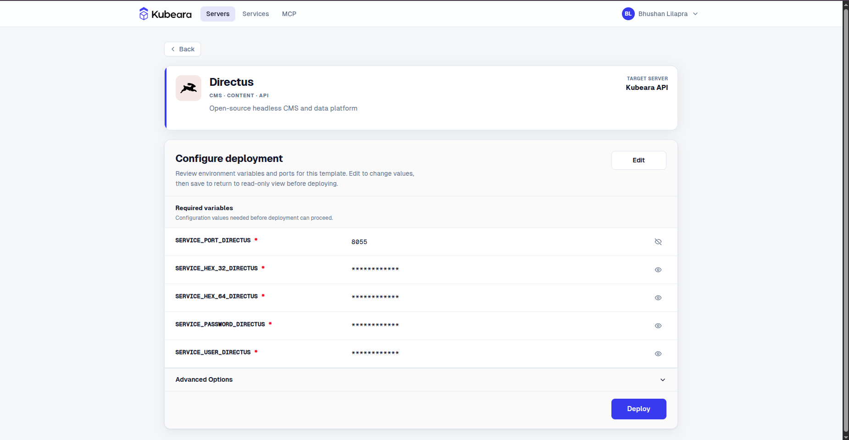
Task: Hide the SERVICE_PORT_DIRECTUS value
Action: 658,242
